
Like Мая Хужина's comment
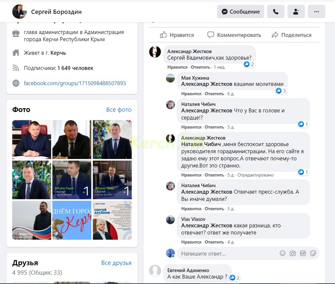coord(191,94)
